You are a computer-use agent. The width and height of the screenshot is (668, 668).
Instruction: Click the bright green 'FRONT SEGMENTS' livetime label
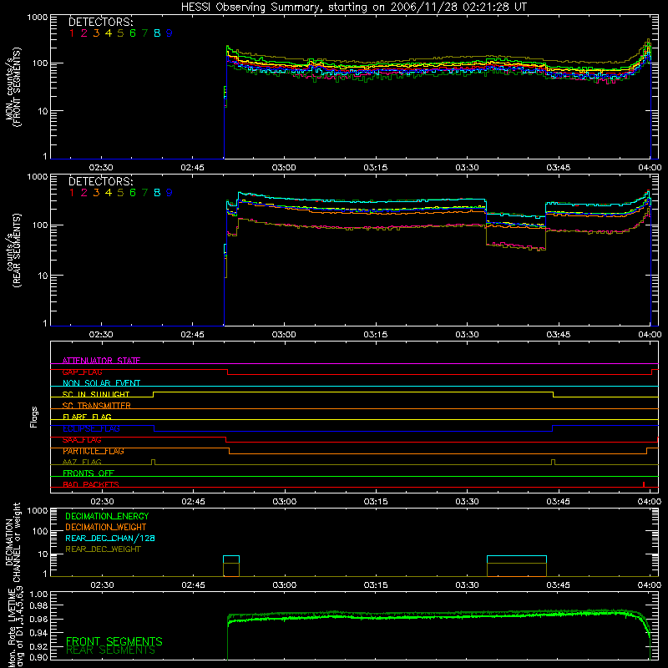[x=114, y=641]
